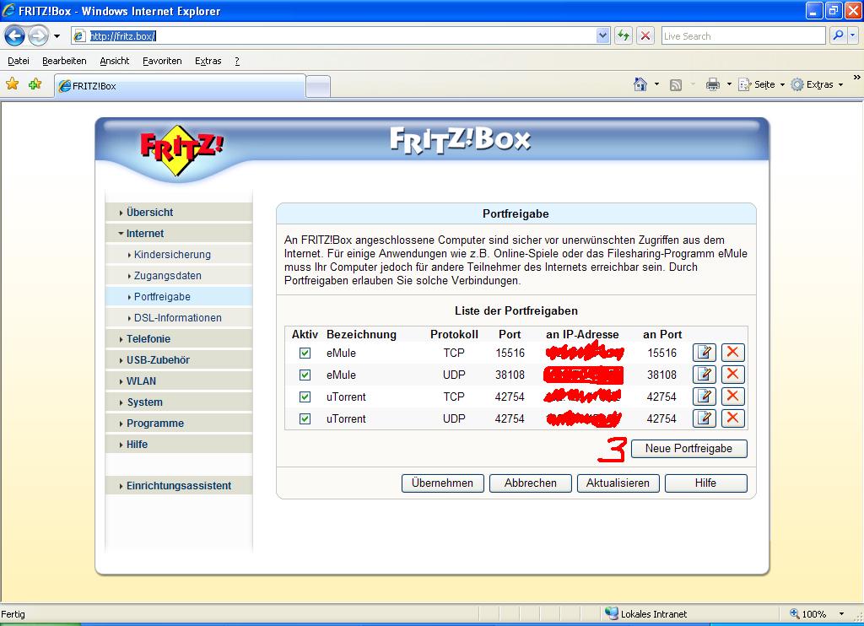Open a new blank tab
The image size is (864, 626).
point(318,87)
